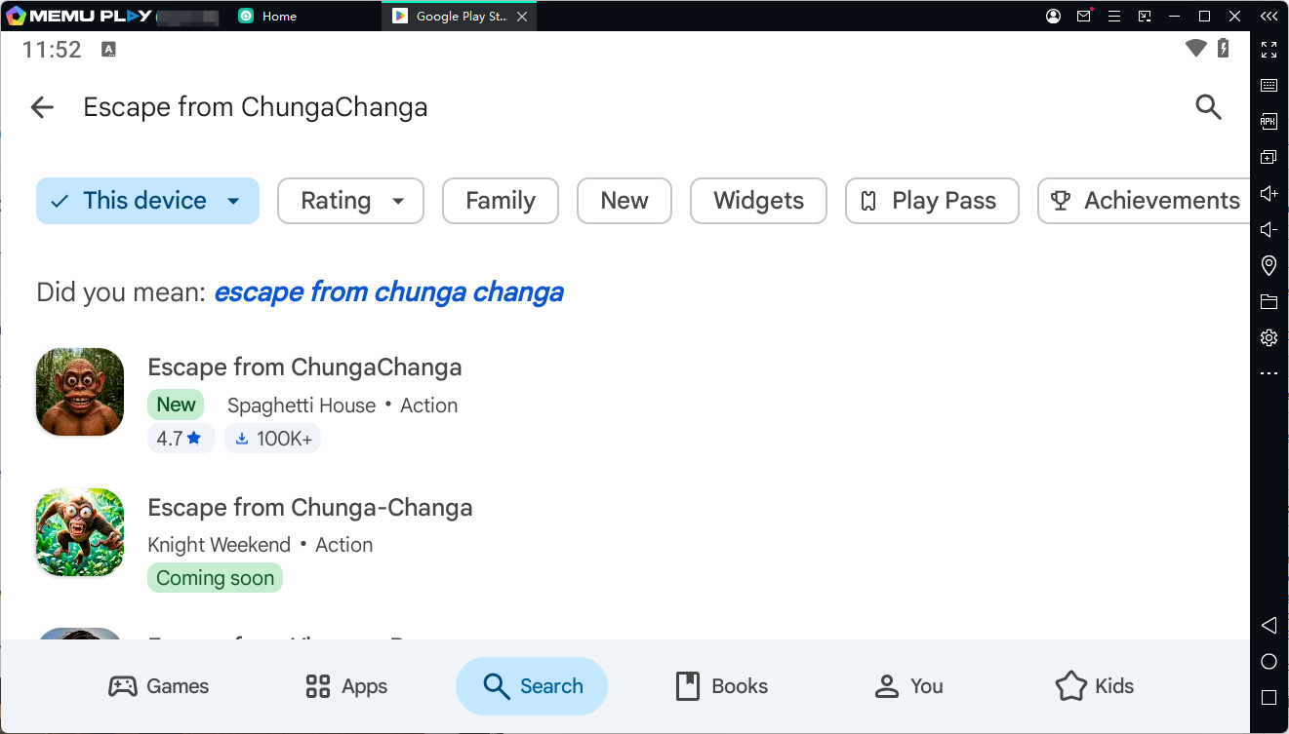The image size is (1289, 734).
Task: Enable the Achievements filter chip
Action: pyautogui.click(x=1144, y=201)
